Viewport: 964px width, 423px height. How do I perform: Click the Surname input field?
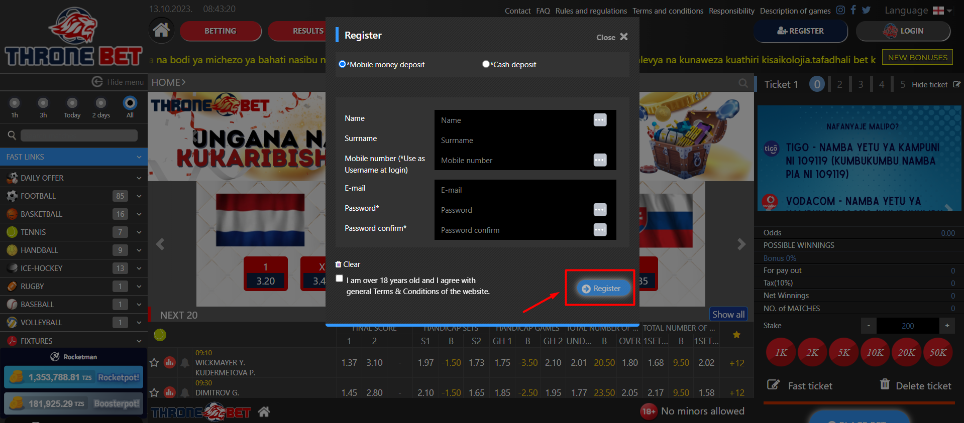[x=525, y=140]
